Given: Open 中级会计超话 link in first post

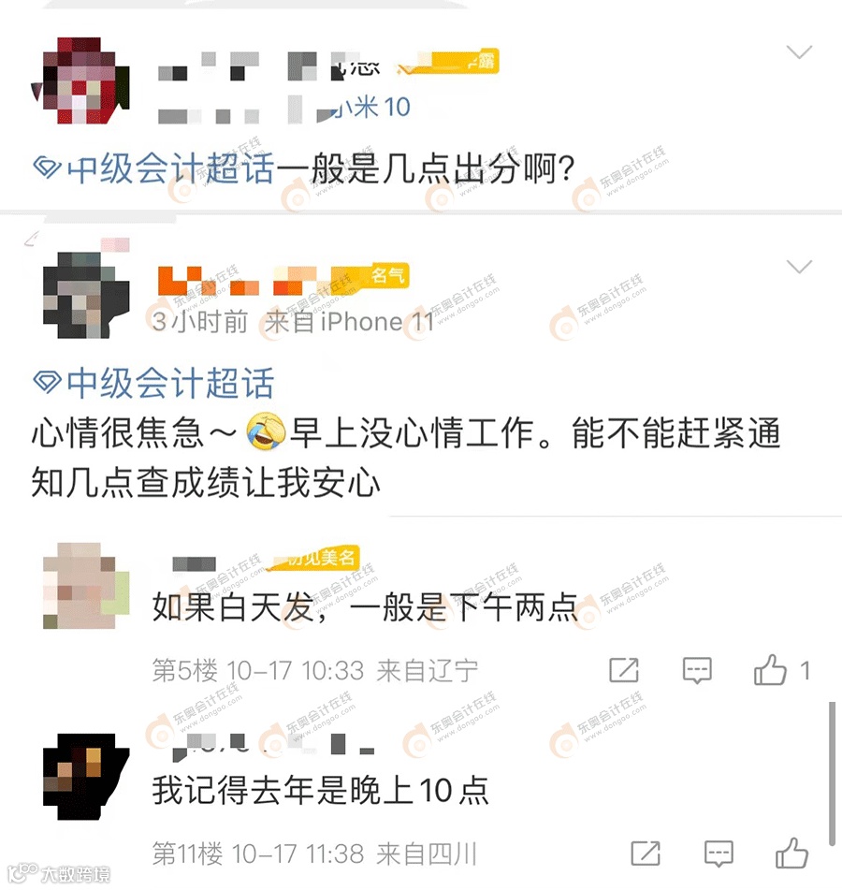Looking at the screenshot, I should click(170, 168).
